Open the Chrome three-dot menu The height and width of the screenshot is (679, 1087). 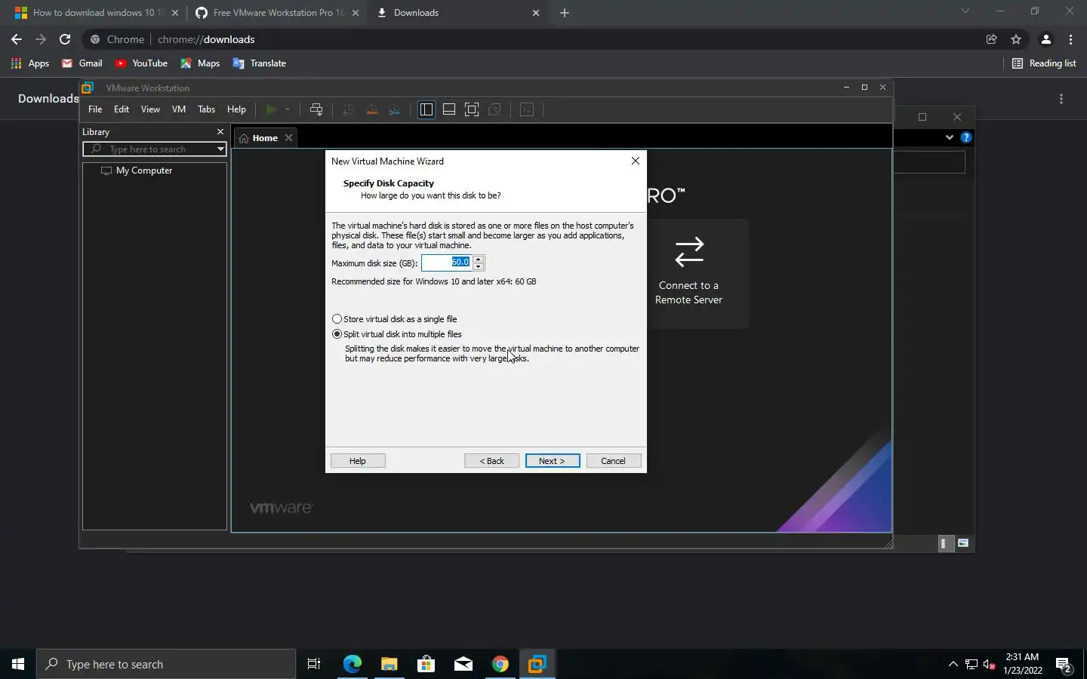pyautogui.click(x=1071, y=39)
